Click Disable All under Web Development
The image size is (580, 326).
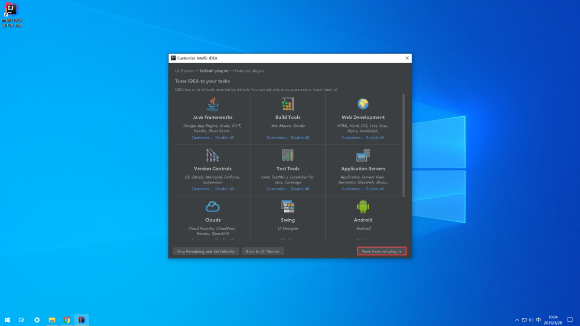375,138
